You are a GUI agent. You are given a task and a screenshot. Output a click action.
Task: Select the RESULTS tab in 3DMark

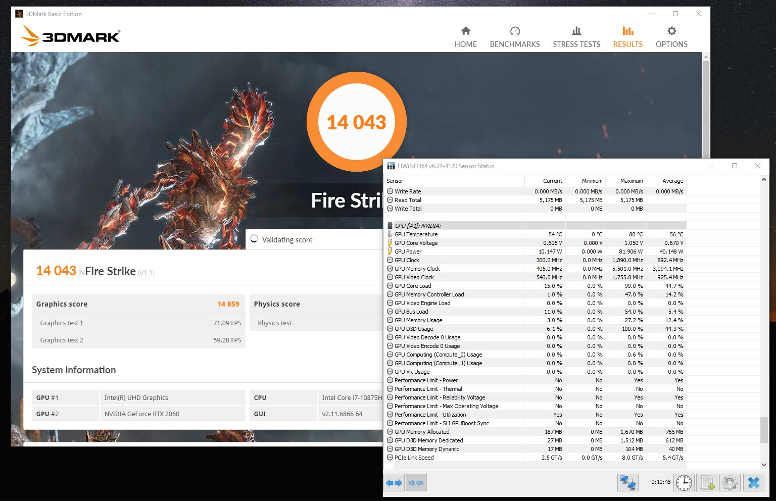(628, 37)
